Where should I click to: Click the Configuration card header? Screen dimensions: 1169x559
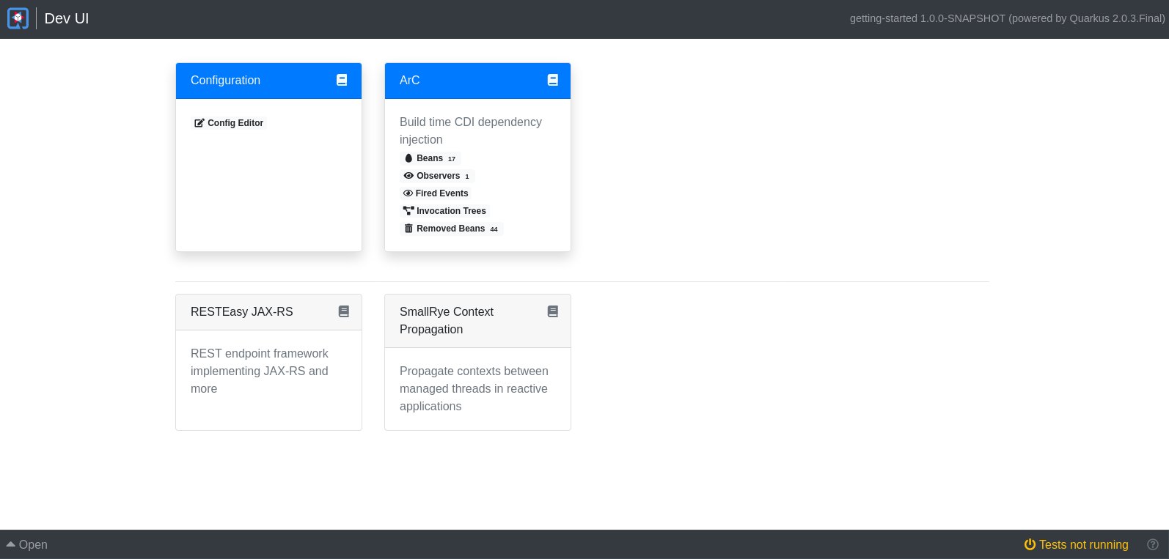pyautogui.click(x=225, y=81)
